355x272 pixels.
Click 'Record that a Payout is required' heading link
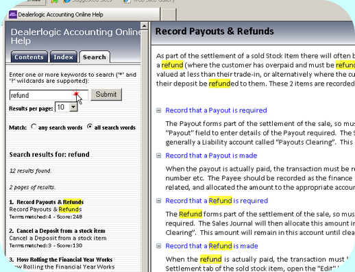[216, 110]
